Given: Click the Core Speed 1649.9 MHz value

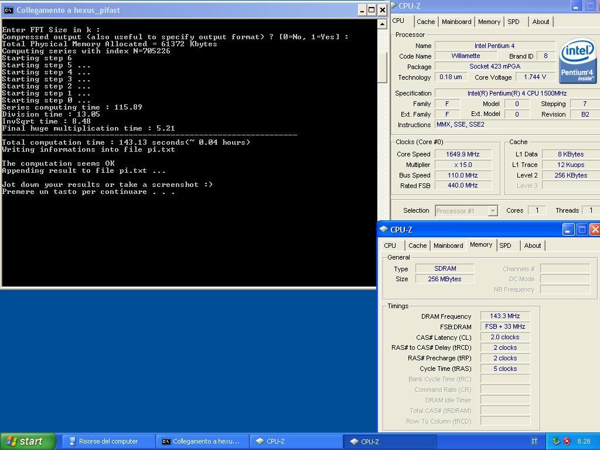Looking at the screenshot, I should point(463,154).
